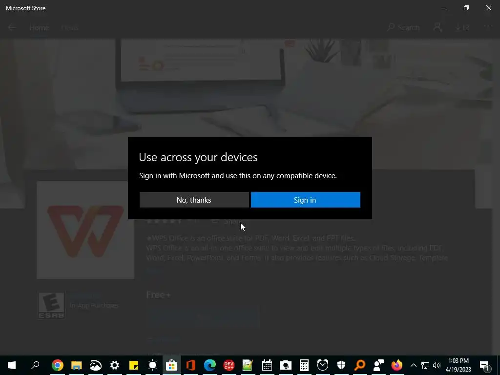Screen dimensions: 500x375
Task: Open Sticky Notes from taskbar
Action: pyautogui.click(x=134, y=365)
